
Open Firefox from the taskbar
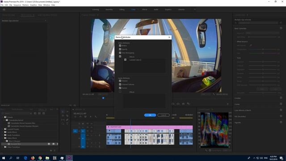click(33, 158)
